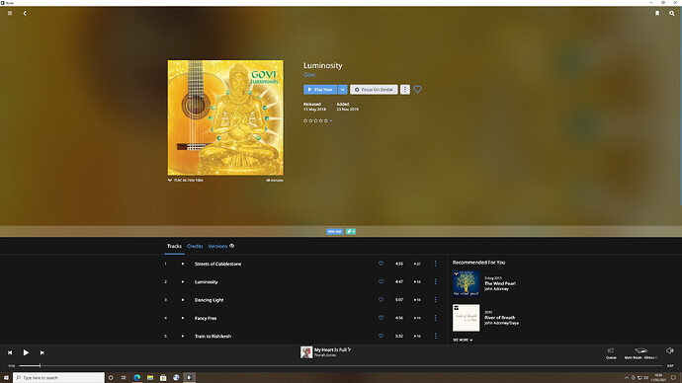Screen dimensions: 682x383
Task: Favorite Fancy Free with heart
Action: (x=381, y=318)
